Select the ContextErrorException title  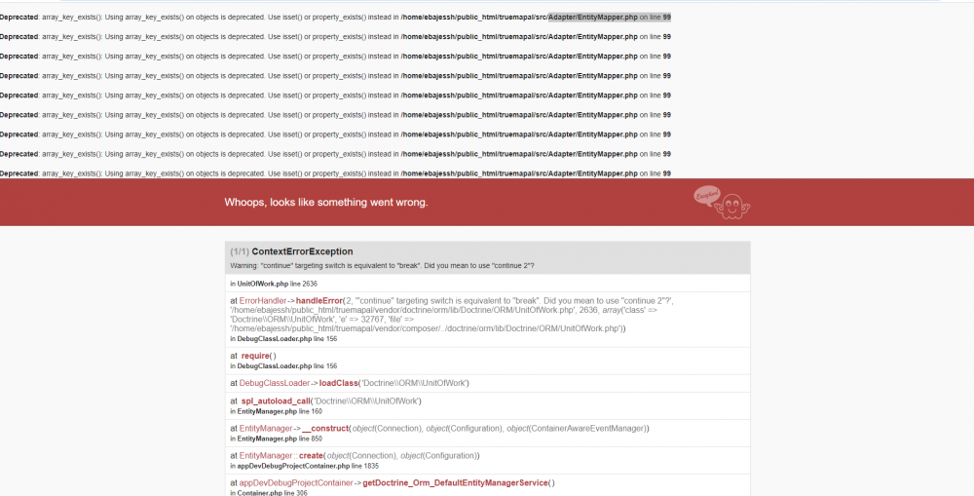click(302, 251)
